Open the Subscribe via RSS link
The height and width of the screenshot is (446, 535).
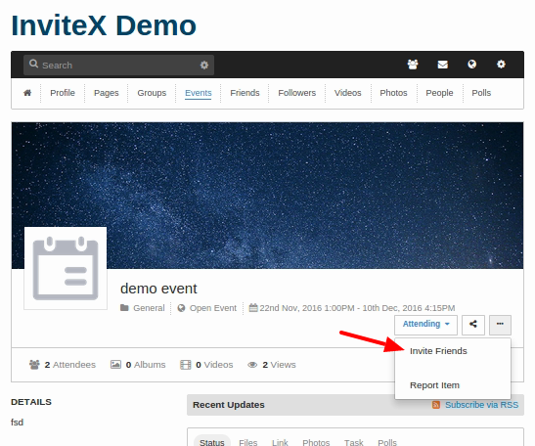481,405
